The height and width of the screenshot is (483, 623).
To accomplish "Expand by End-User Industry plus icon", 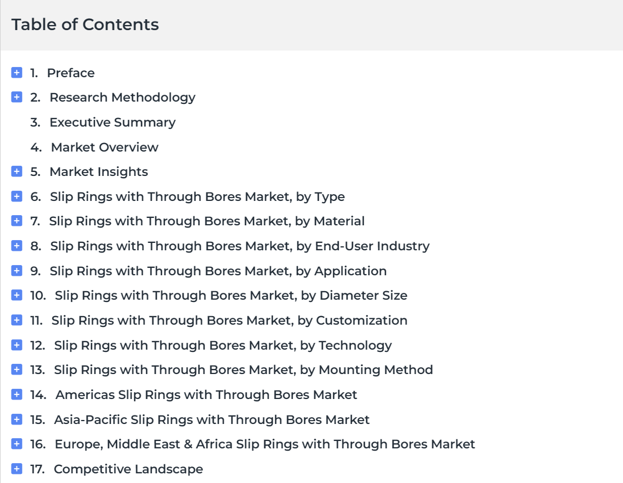I will [16, 246].
